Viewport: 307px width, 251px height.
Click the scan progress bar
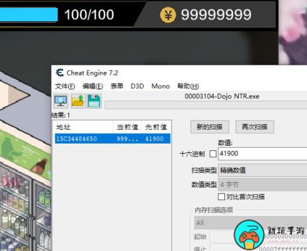click(206, 105)
